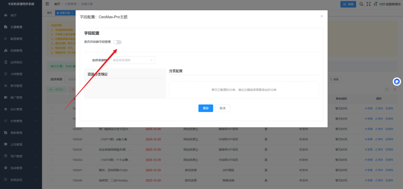Click 文章管理 in the breadcrumb
The image size is (403, 189).
(70, 4)
